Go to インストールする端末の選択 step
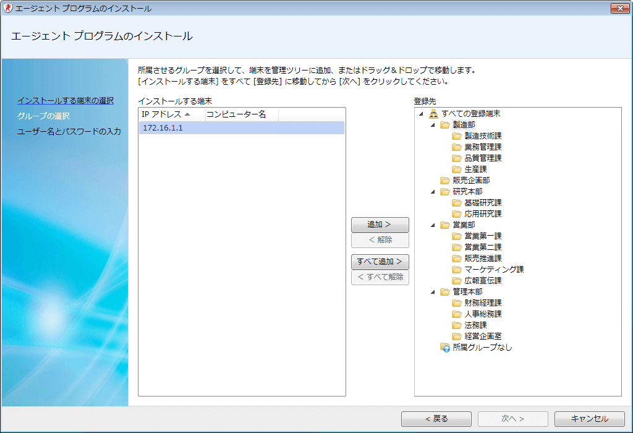 click(65, 100)
